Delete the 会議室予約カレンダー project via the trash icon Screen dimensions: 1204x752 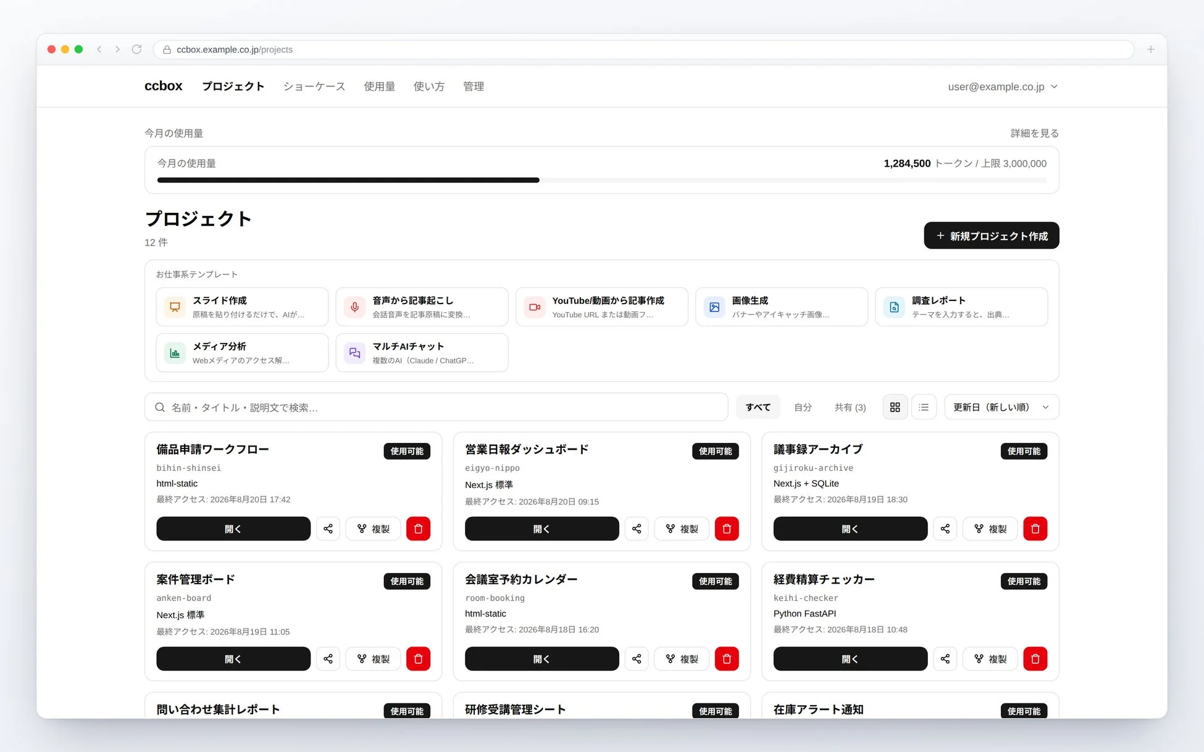pyautogui.click(x=727, y=659)
